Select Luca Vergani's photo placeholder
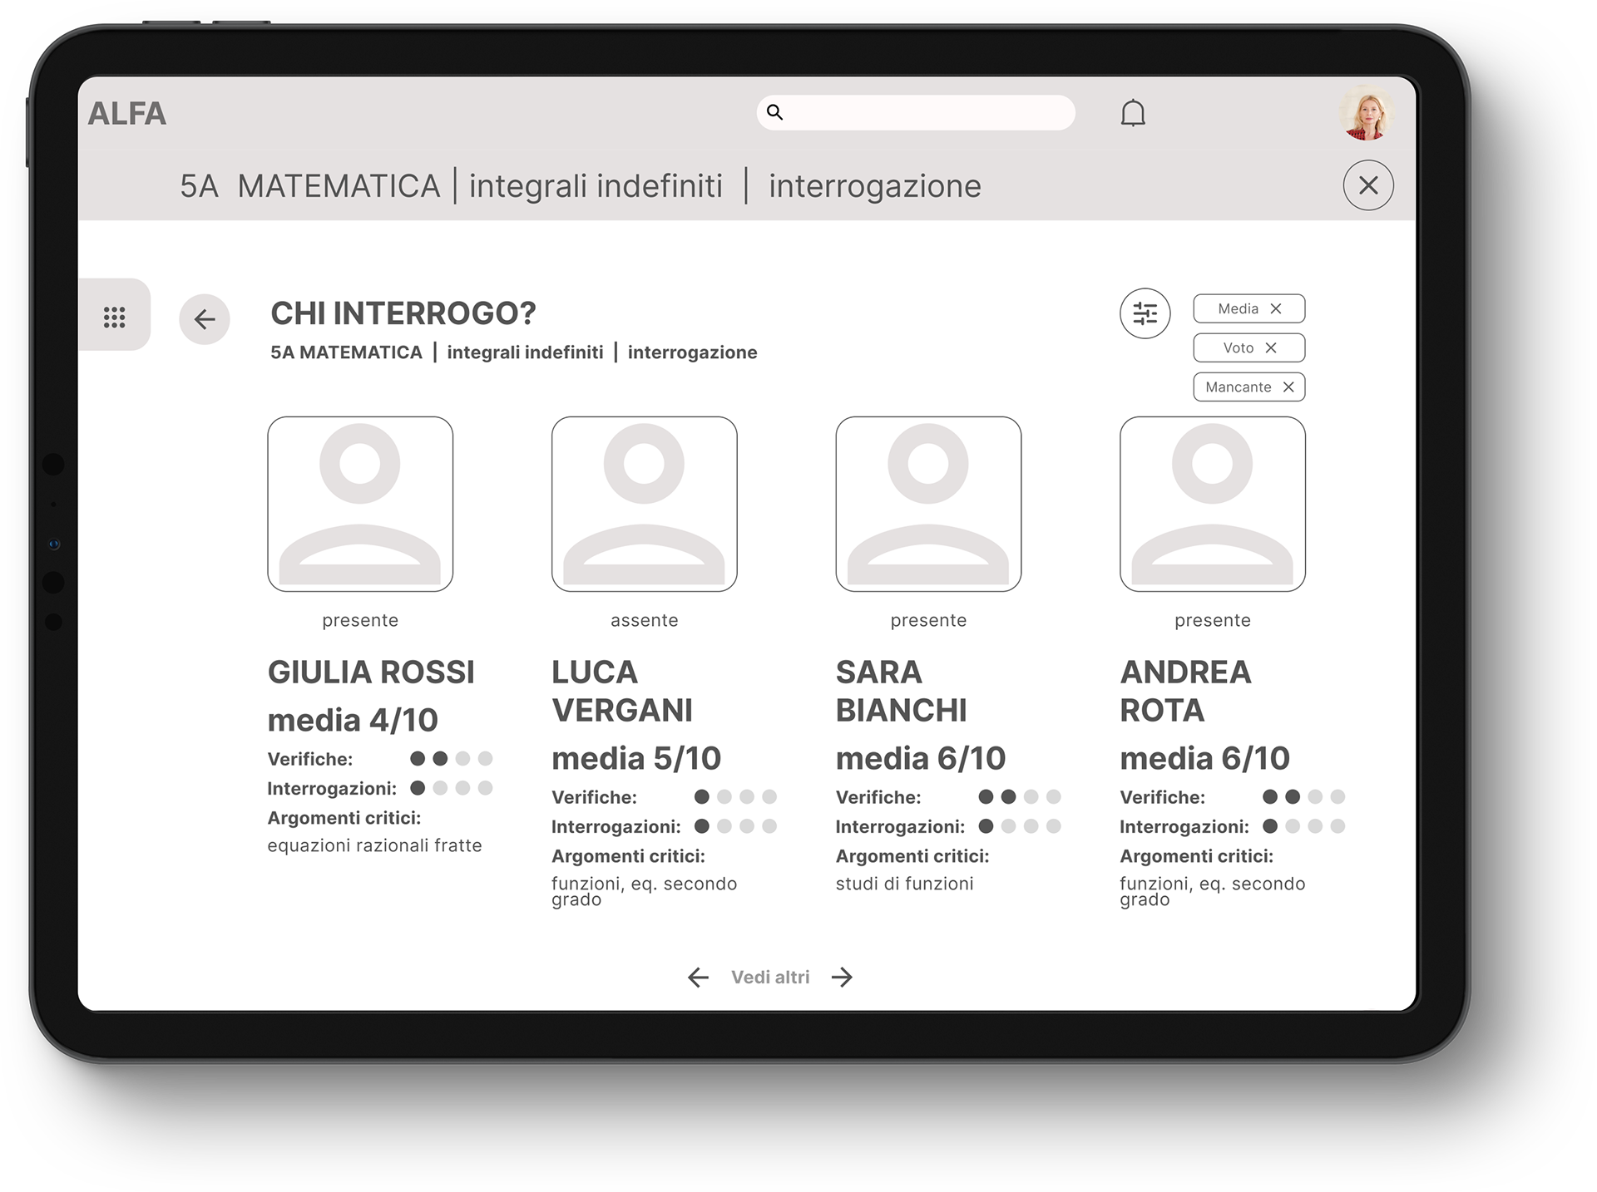This screenshot has height=1192, width=1597. tap(644, 504)
